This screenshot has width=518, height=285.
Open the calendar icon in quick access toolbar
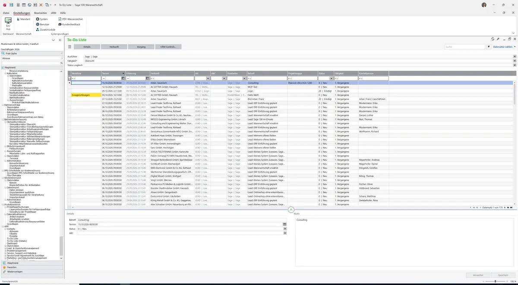[x=23, y=5]
